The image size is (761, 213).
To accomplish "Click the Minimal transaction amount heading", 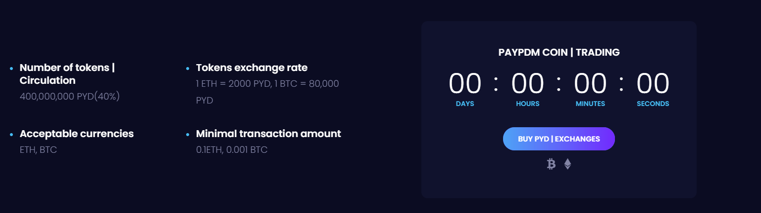I will click(268, 134).
